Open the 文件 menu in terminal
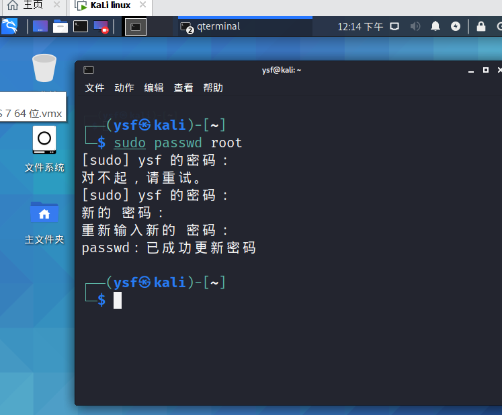 (x=95, y=88)
